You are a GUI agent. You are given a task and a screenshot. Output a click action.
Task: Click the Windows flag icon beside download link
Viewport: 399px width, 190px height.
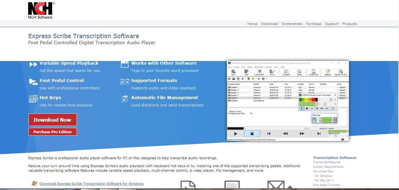click(x=34, y=184)
